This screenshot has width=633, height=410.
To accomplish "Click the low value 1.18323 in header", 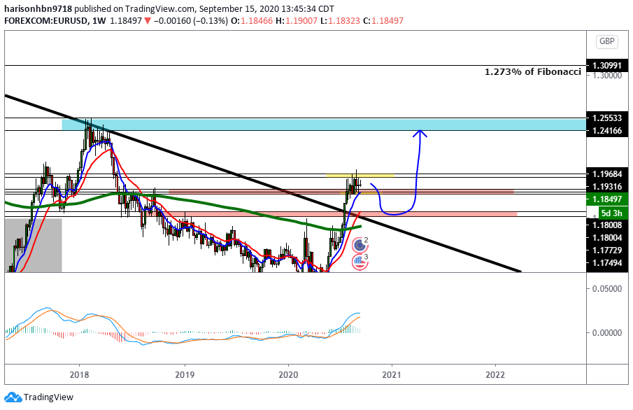I will coord(343,20).
